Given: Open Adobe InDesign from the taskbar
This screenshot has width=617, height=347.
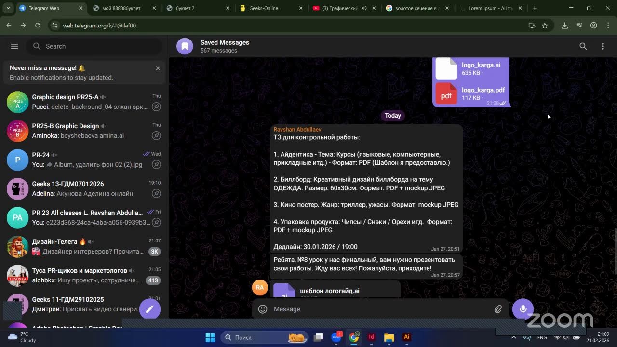Looking at the screenshot, I should [x=372, y=337].
